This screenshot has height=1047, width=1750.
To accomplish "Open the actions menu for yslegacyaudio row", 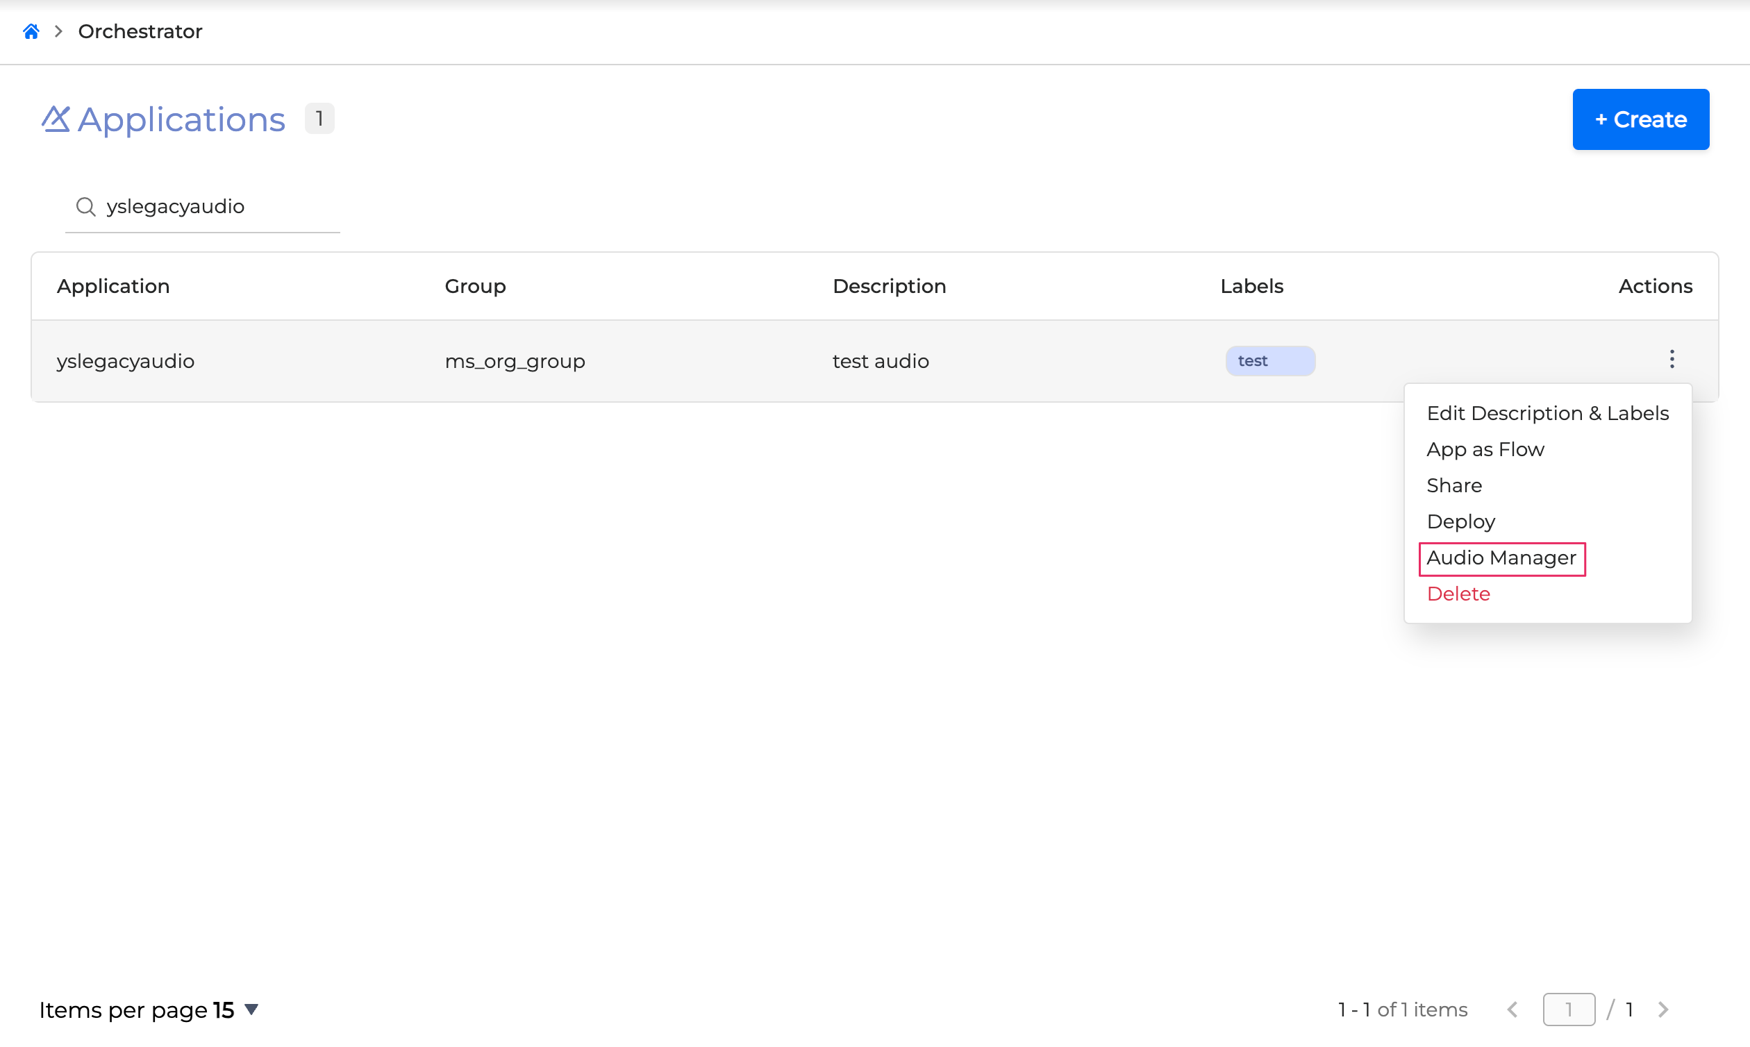I will pos(1672,360).
